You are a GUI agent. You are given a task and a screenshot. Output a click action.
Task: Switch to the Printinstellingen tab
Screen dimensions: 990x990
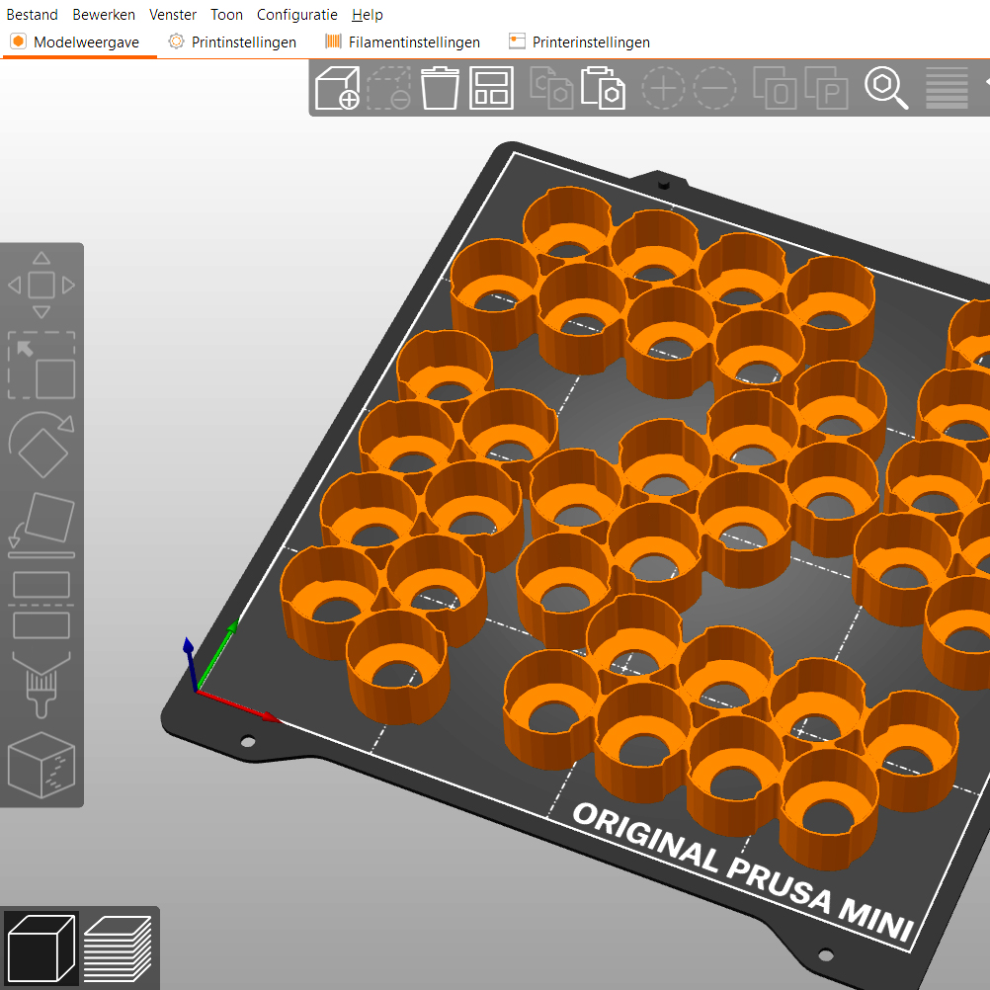click(x=232, y=42)
